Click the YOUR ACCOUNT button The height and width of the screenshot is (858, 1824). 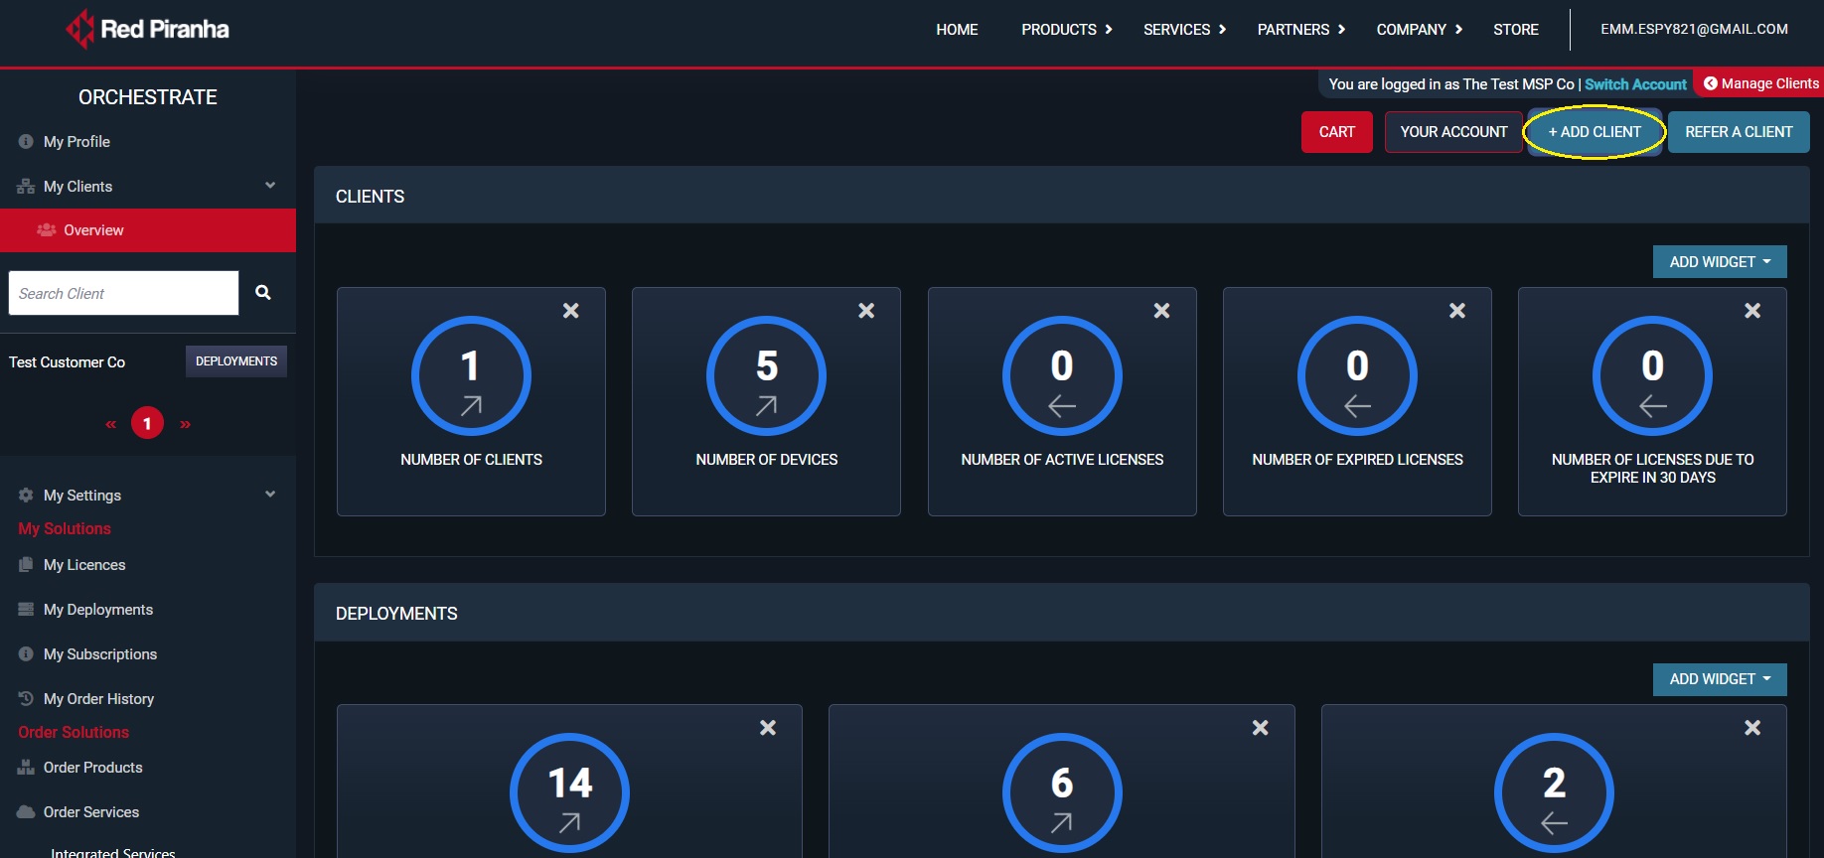[x=1453, y=132]
